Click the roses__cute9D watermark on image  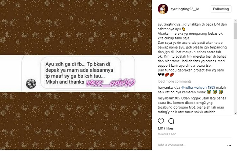point(110,83)
